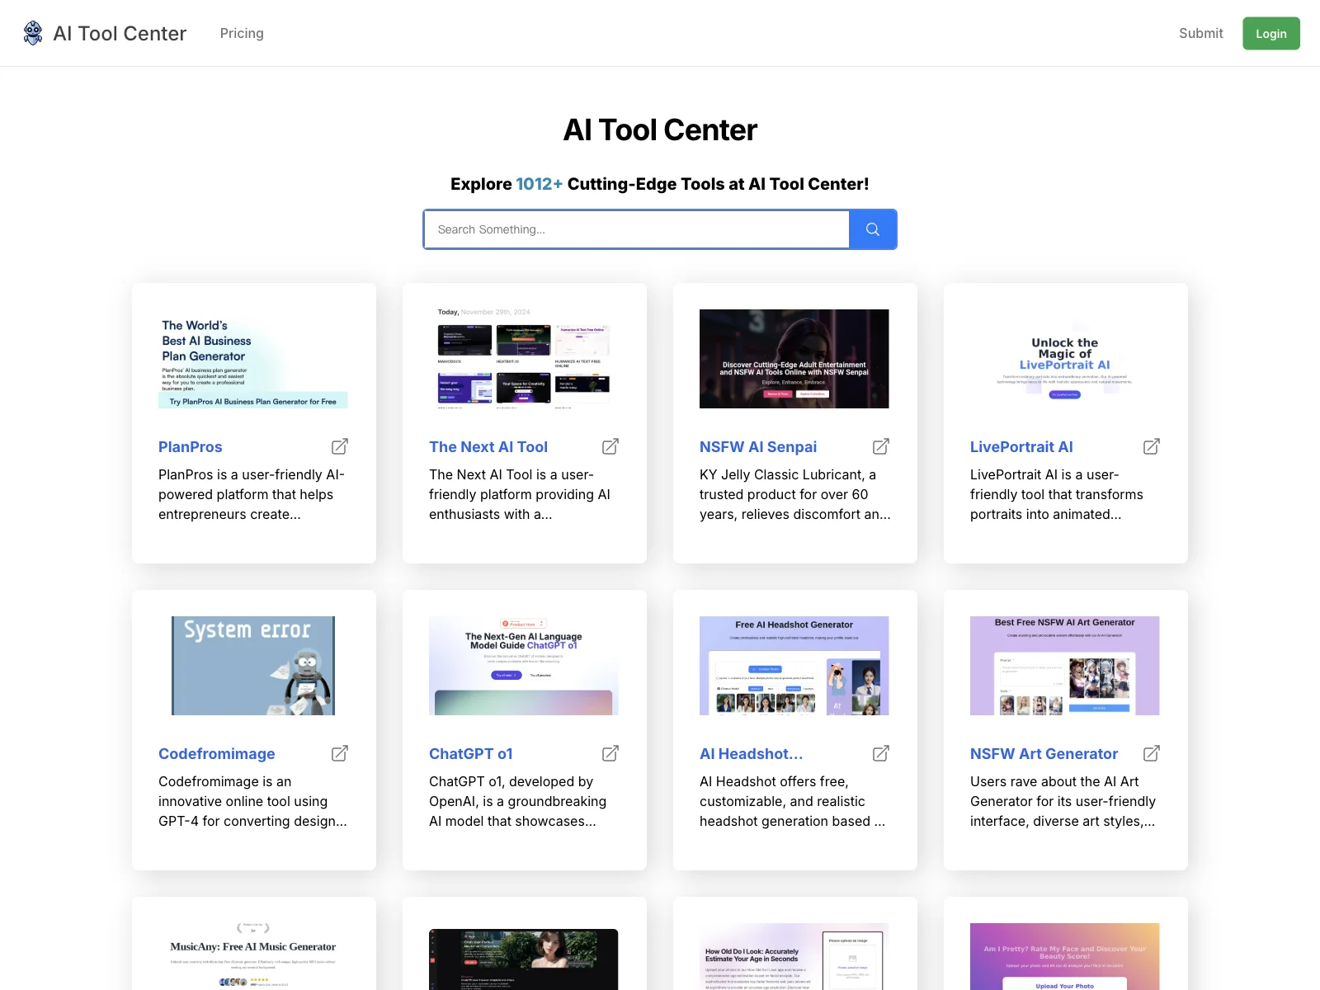Screen dimensions: 1320x990
Task: Focus the Search Something input field
Action: pyautogui.click(x=636, y=229)
